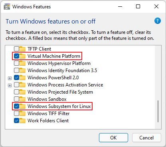Click the Cancel button
The image size is (166, 147).
tap(146, 138)
